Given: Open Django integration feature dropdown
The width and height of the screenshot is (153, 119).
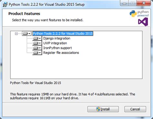Looking at the screenshot, I should click(37, 38).
